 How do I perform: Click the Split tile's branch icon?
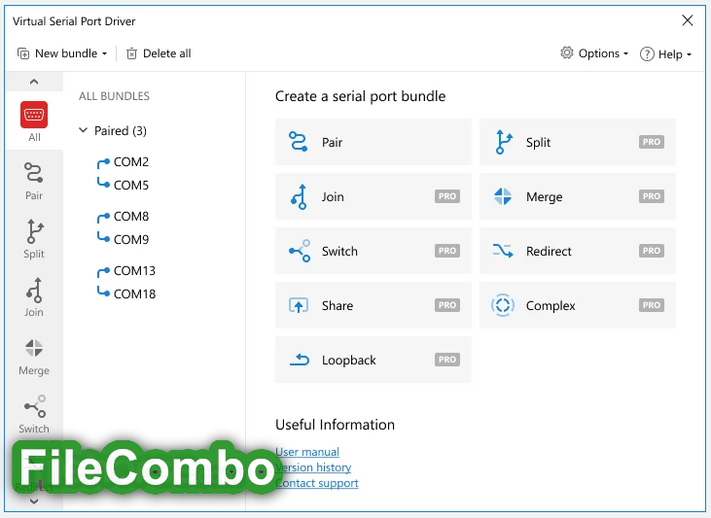pos(503,142)
